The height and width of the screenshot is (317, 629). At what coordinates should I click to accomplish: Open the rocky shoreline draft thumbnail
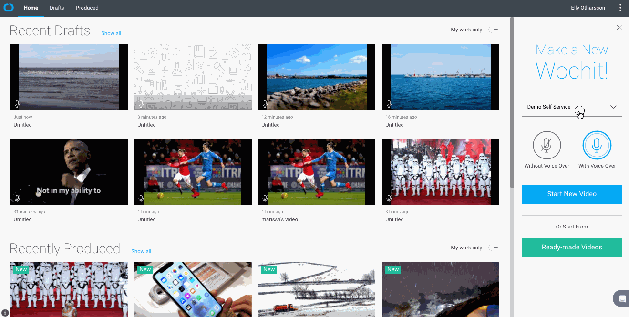317,77
